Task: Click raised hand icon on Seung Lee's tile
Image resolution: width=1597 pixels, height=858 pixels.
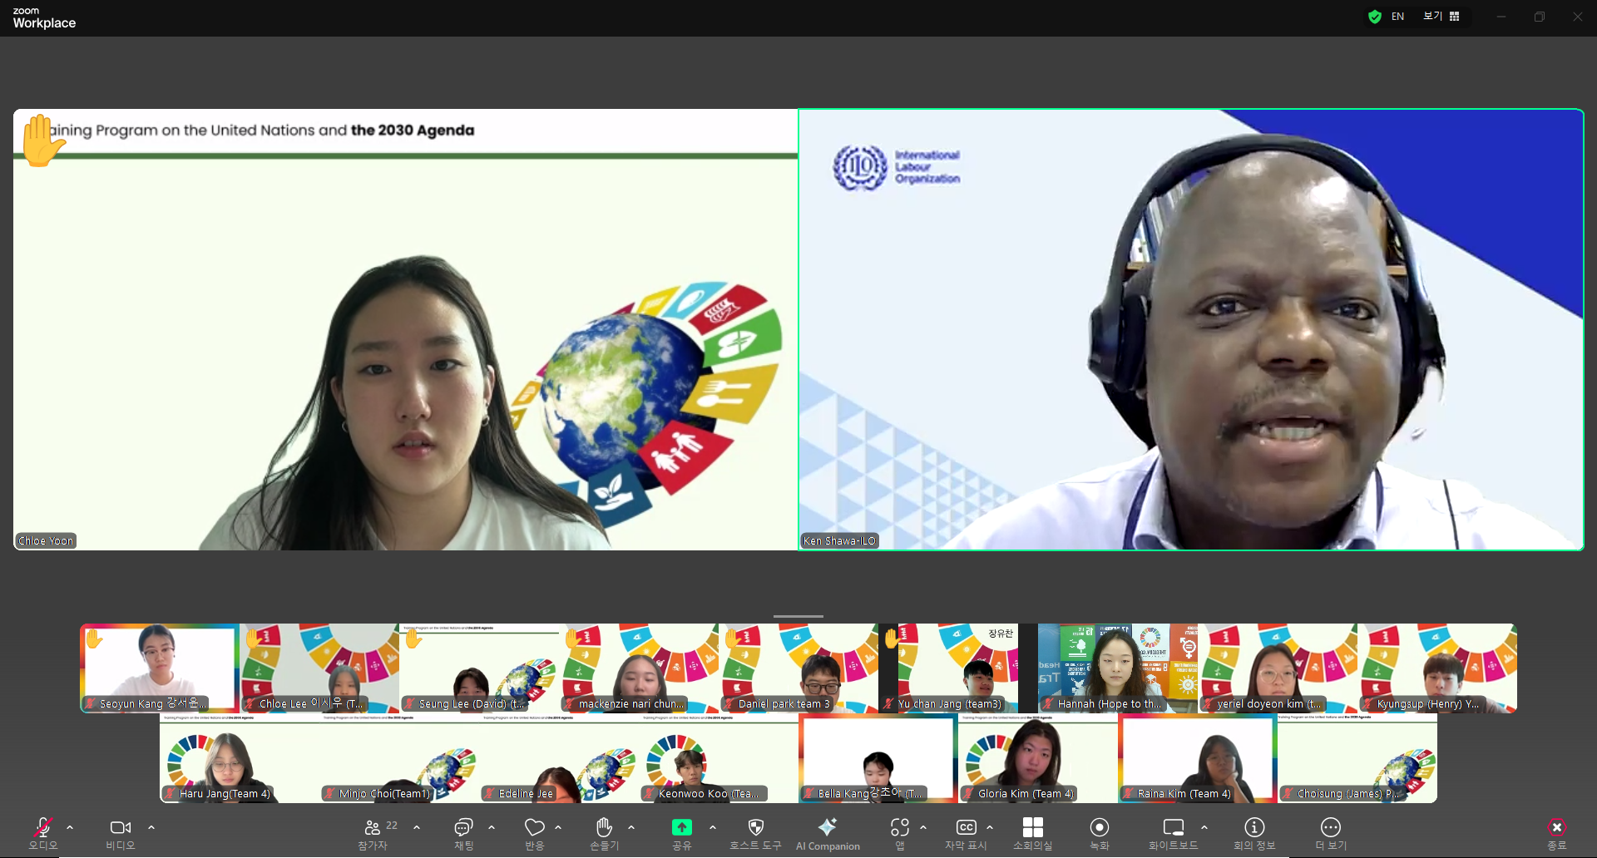Action: click(x=413, y=639)
